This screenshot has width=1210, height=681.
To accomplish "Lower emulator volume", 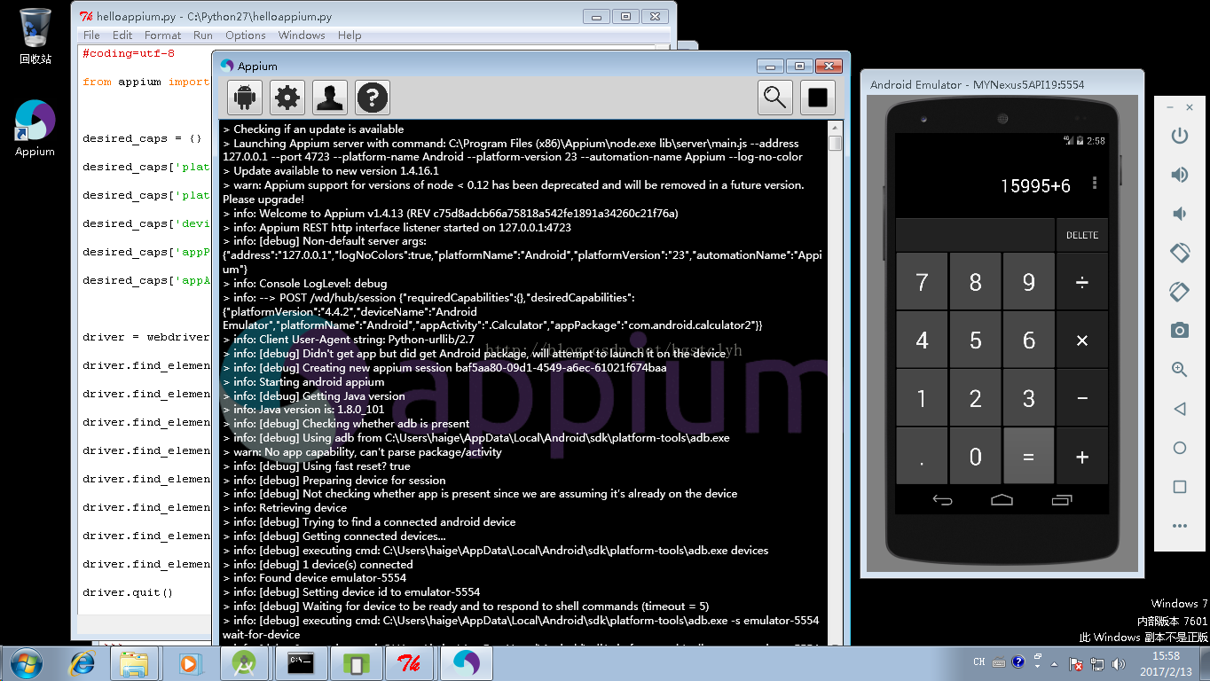I will pyautogui.click(x=1179, y=214).
